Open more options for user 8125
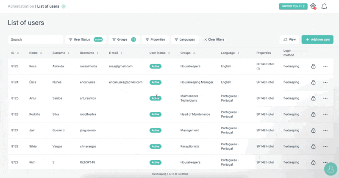This screenshot has width=339, height=178. click(x=325, y=98)
